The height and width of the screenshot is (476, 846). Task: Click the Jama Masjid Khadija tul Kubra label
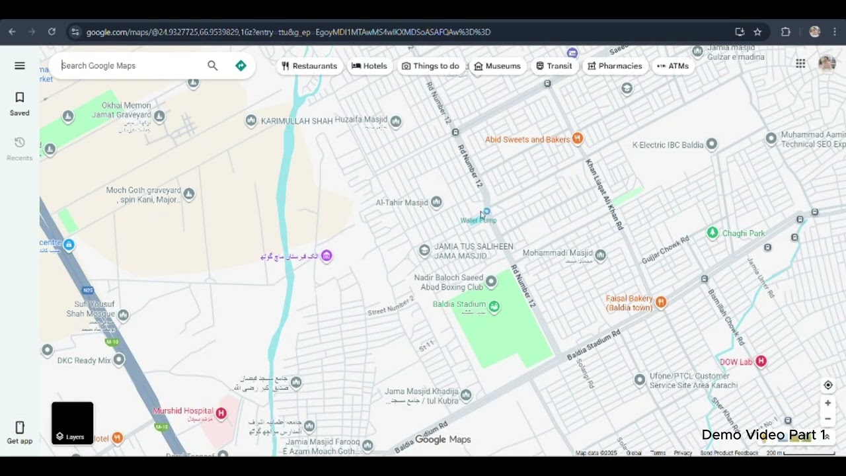point(422,396)
